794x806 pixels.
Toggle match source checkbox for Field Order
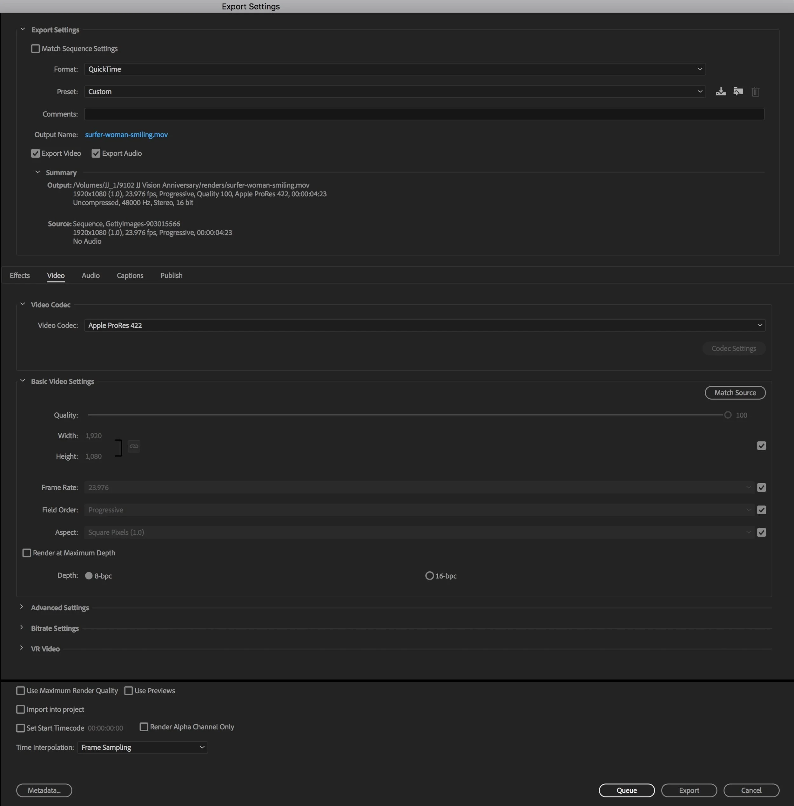[761, 510]
